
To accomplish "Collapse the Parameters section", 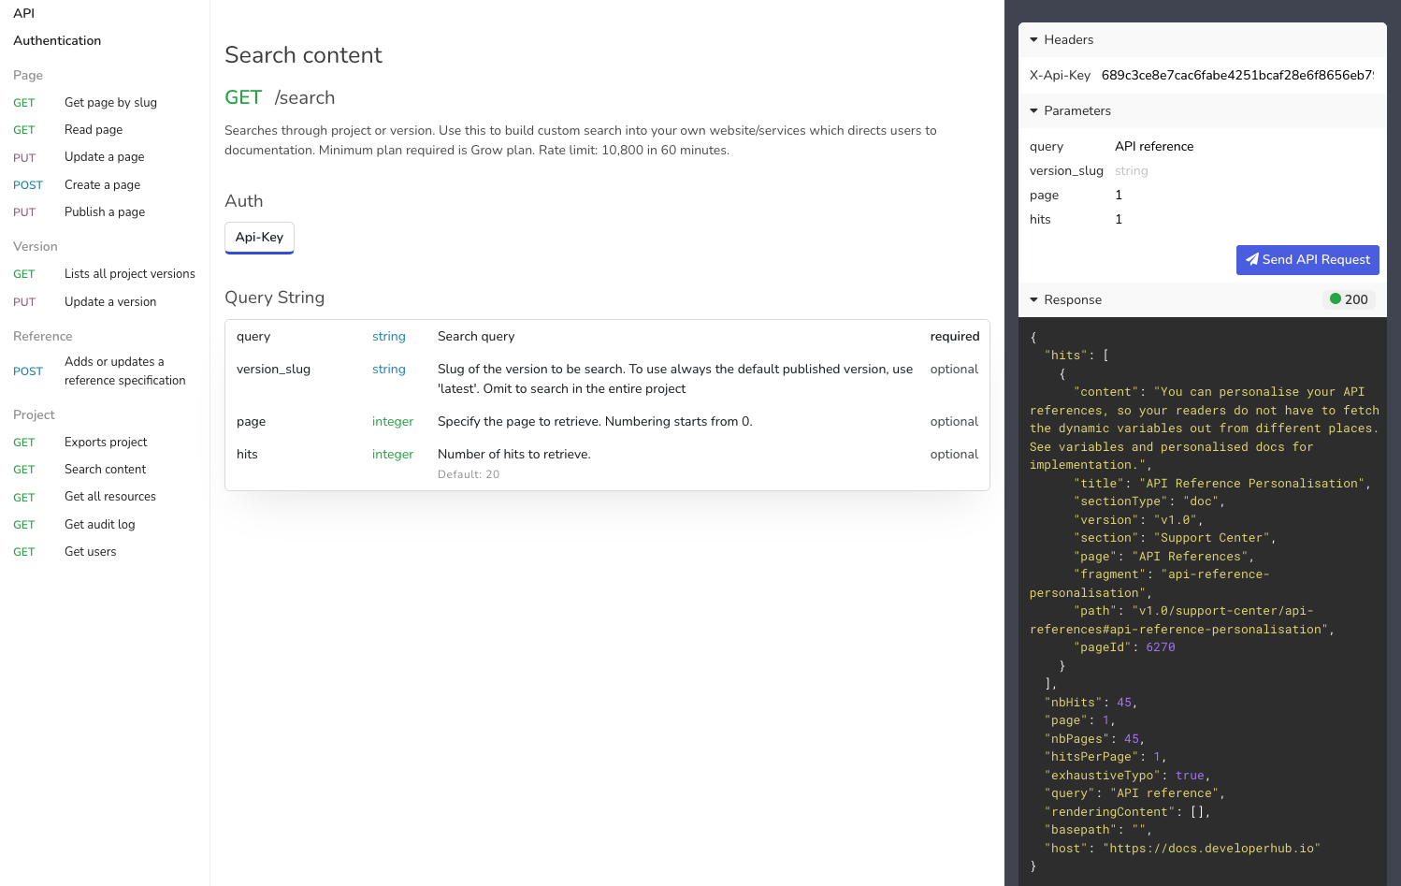I will [x=1034, y=110].
